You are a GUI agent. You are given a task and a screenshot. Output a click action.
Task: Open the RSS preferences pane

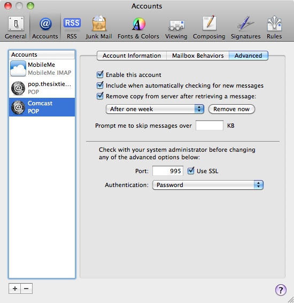72,27
